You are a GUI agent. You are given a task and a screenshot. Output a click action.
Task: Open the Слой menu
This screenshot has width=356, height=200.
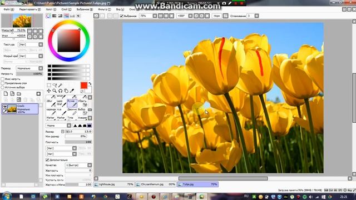point(66,9)
